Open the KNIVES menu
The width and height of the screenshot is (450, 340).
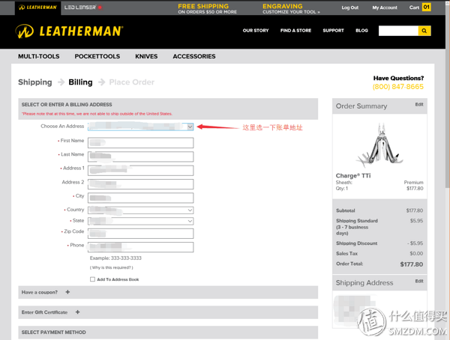(146, 56)
